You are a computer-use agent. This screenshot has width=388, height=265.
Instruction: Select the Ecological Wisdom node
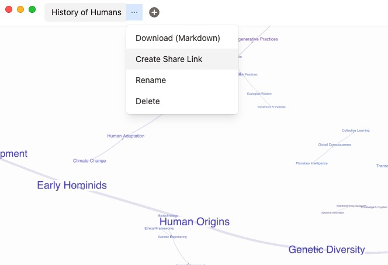coord(259,94)
